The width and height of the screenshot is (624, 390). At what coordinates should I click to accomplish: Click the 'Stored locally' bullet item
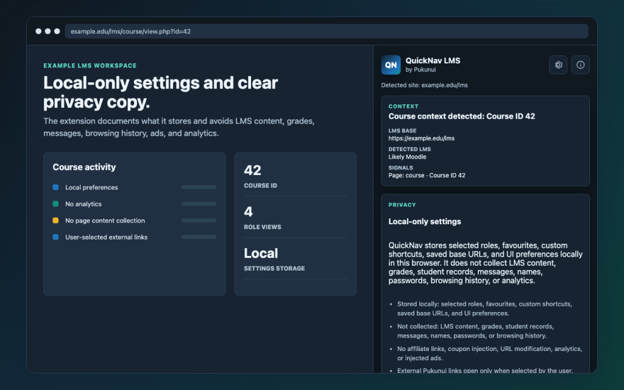pyautogui.click(x=484, y=309)
